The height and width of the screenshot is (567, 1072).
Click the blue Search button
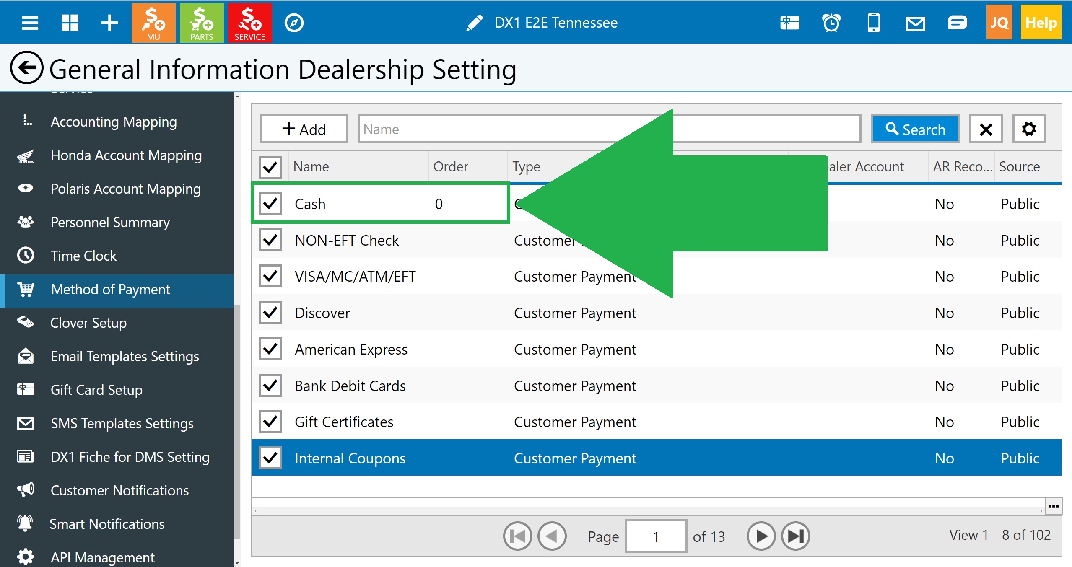(915, 129)
